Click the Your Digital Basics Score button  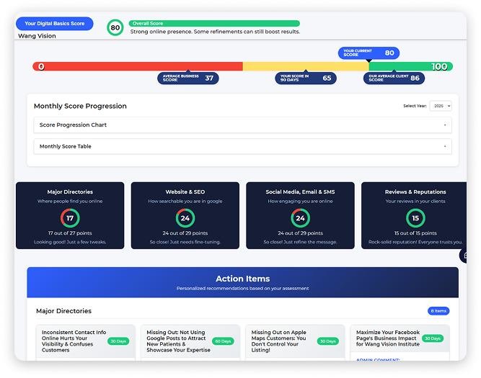click(x=54, y=24)
